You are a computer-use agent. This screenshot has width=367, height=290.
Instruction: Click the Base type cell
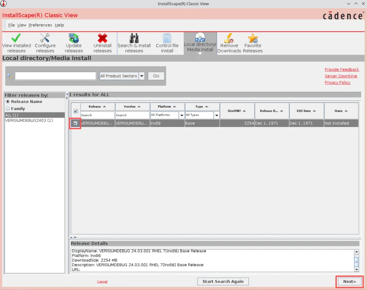tap(202, 123)
